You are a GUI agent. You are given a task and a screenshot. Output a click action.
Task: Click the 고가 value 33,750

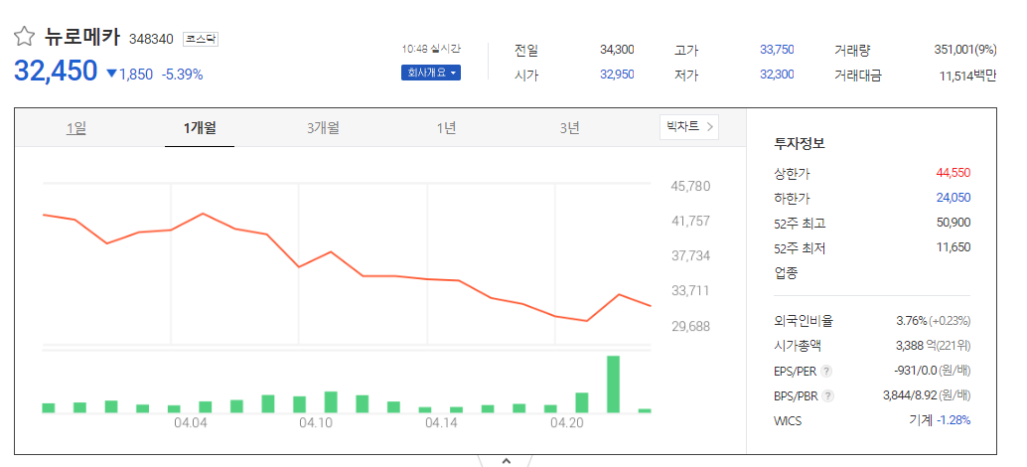pos(777,50)
